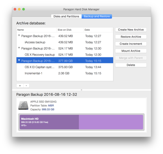Select the Backup and Restore tab
Image resolution: width=163 pixels, height=154 pixels.
[97, 16]
